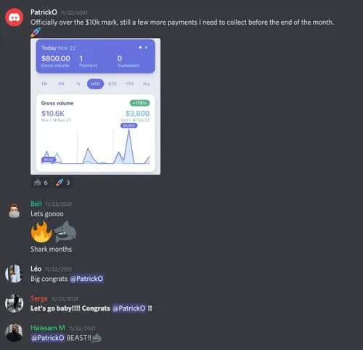363x350 pixels.
Task: Click PatrickO's red Discord avatar
Action: [15, 17]
